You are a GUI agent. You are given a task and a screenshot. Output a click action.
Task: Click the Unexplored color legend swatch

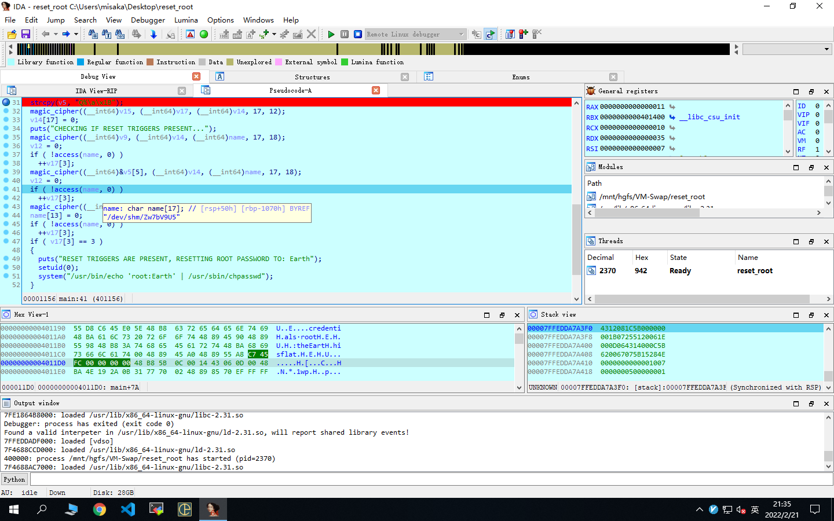(x=230, y=62)
